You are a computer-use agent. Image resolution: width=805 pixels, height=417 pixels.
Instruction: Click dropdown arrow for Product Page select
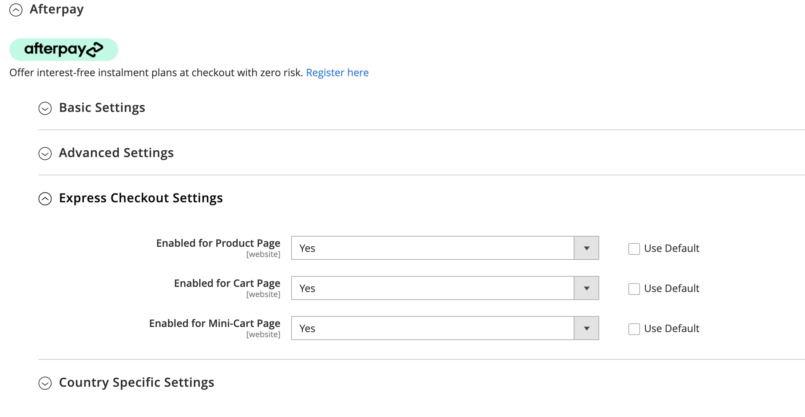pos(586,248)
